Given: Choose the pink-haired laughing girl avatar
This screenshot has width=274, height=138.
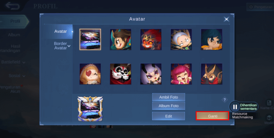Looking at the screenshot, I should [181, 74].
